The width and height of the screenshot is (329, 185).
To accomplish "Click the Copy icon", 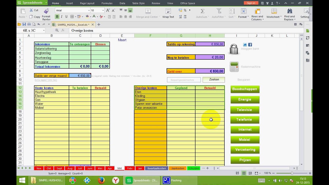I will [31, 17].
